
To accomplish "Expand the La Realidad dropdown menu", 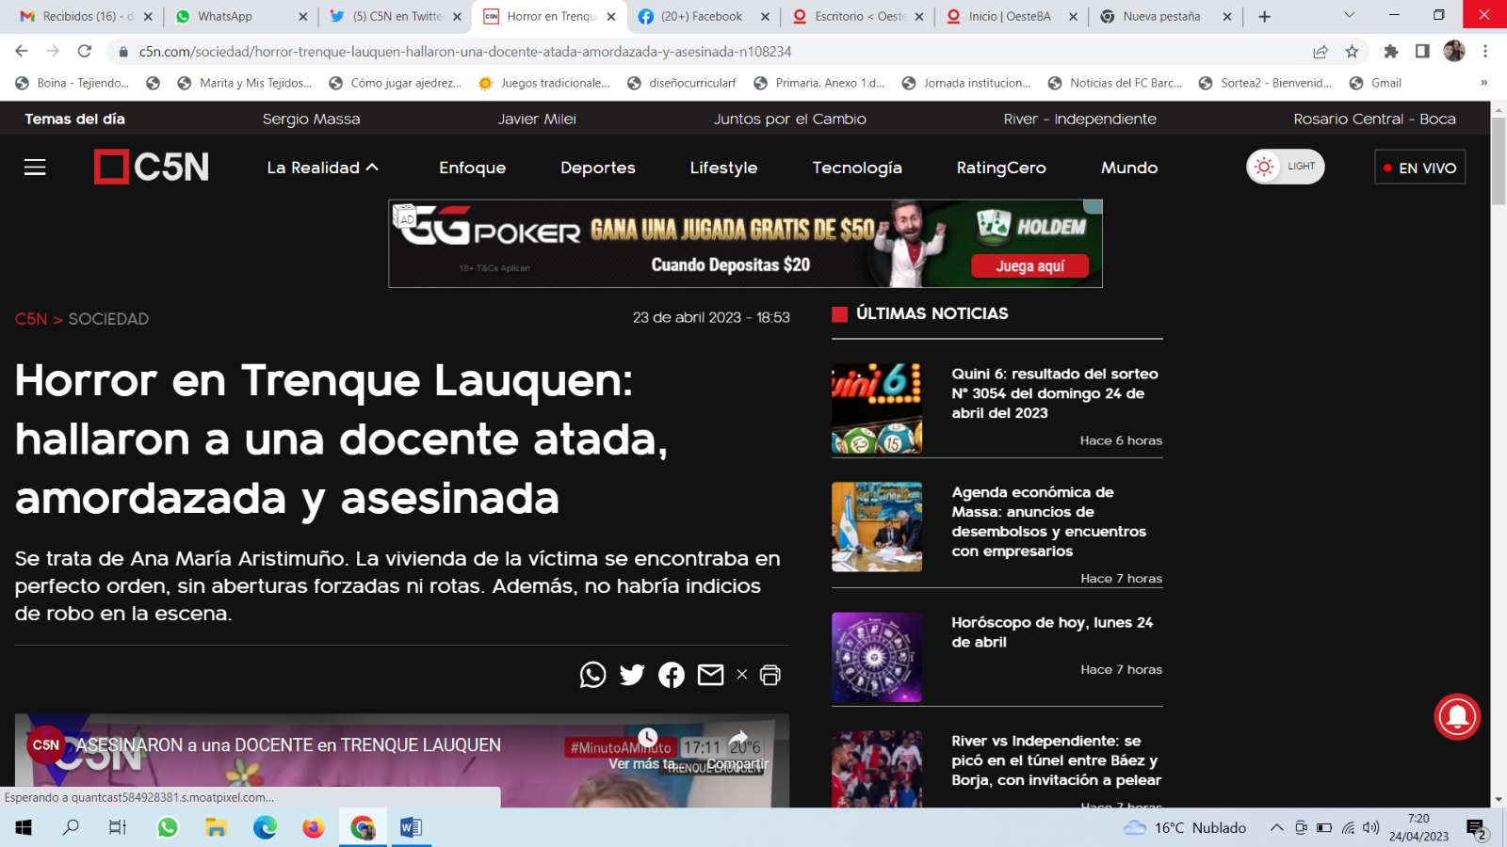I will [x=322, y=168].
